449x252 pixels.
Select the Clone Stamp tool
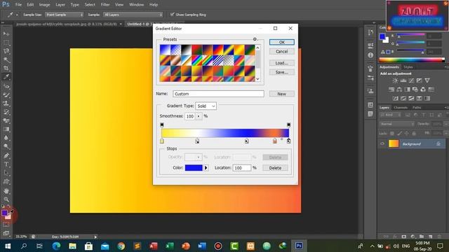point(6,104)
